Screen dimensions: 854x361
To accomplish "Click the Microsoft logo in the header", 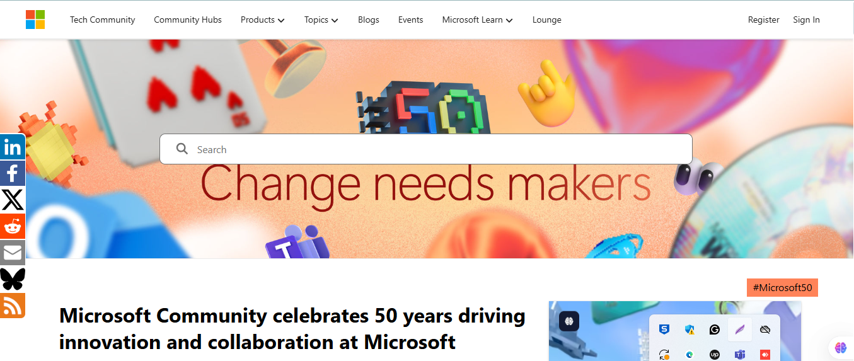I will [35, 20].
